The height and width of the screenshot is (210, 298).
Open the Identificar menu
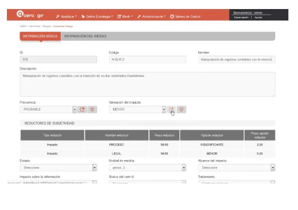[67, 16]
